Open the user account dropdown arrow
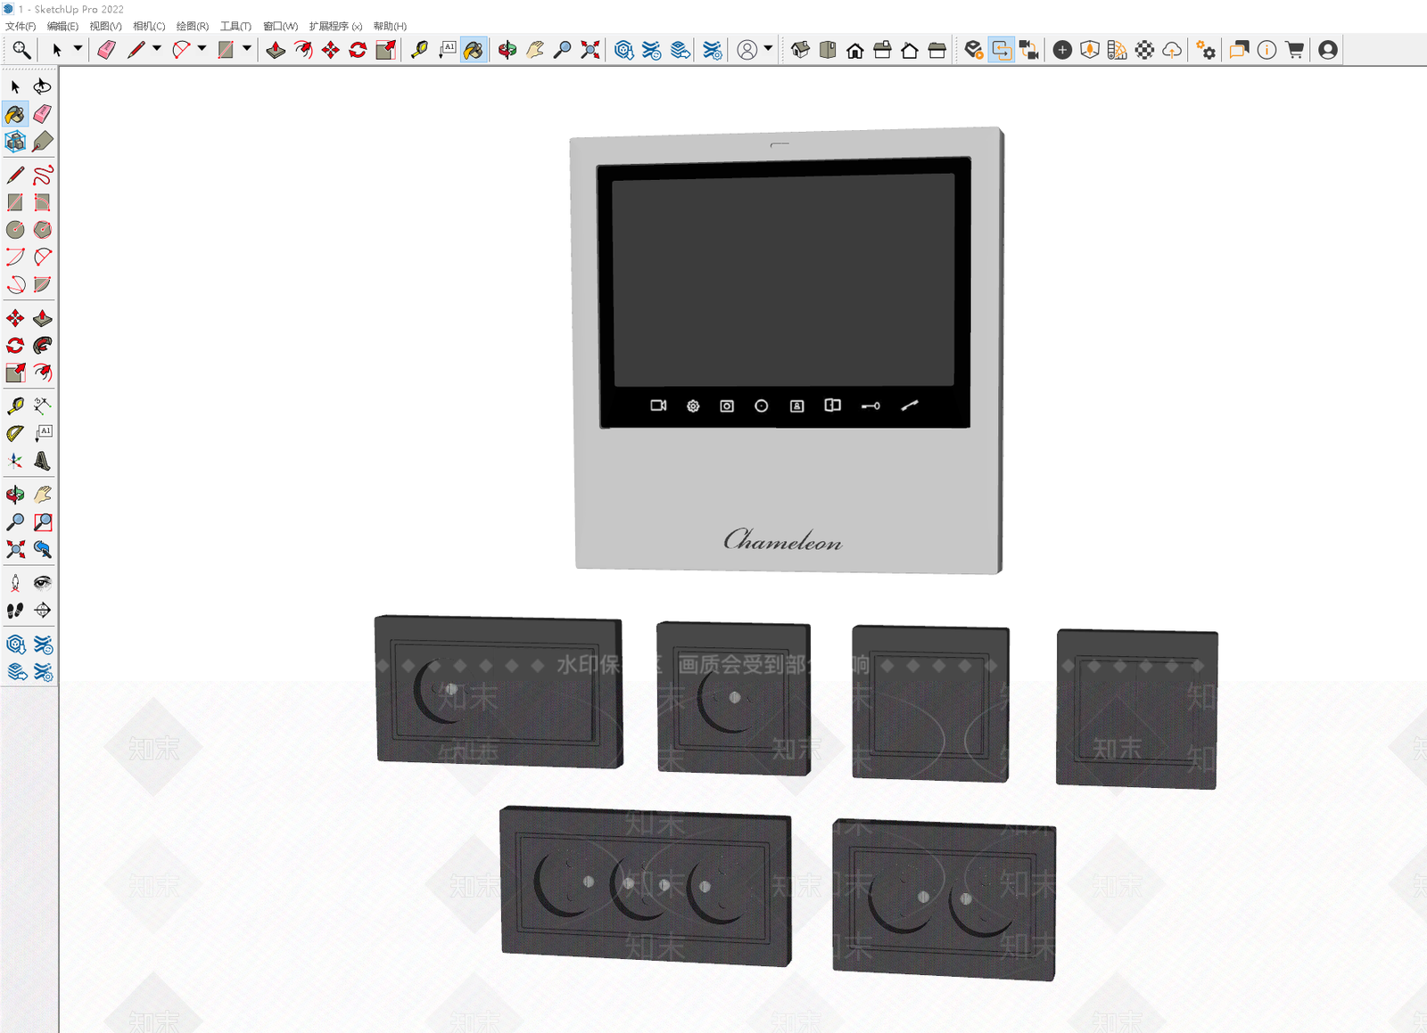Viewport: 1427px width, 1033px height. [x=768, y=49]
